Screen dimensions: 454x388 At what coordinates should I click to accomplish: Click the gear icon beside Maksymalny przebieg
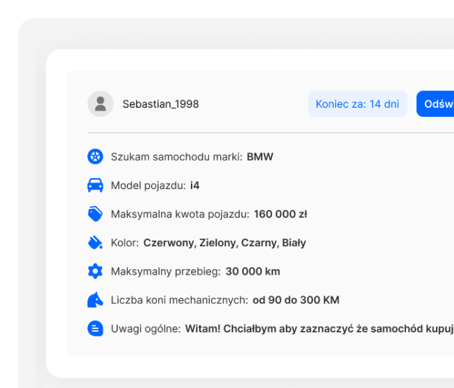click(95, 271)
